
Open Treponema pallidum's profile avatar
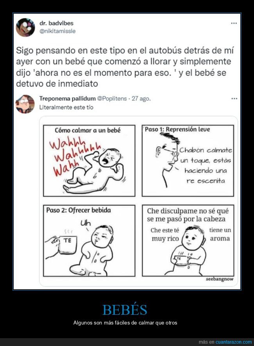tap(25, 104)
